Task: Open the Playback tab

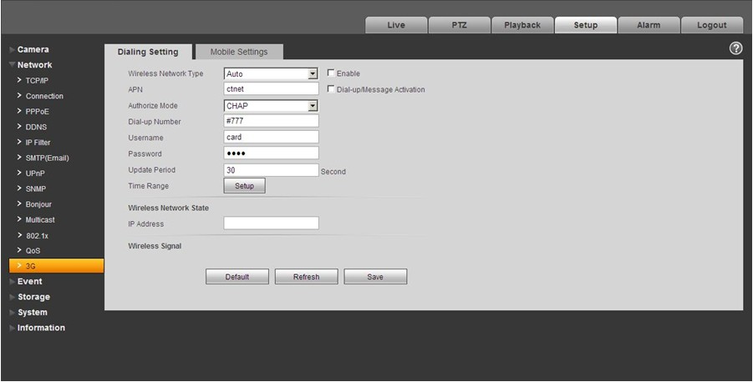Action: (522, 25)
